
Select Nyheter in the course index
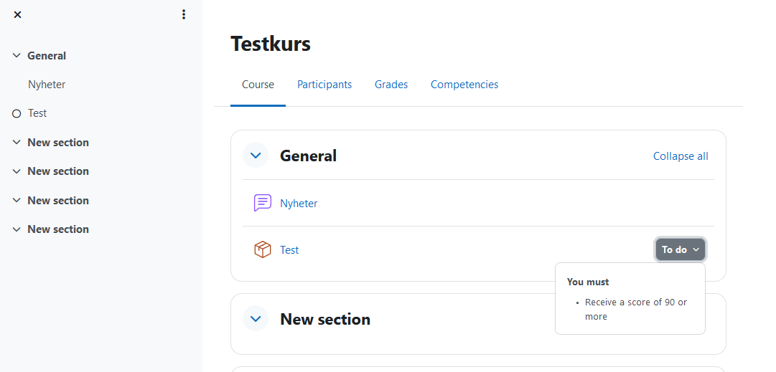47,85
